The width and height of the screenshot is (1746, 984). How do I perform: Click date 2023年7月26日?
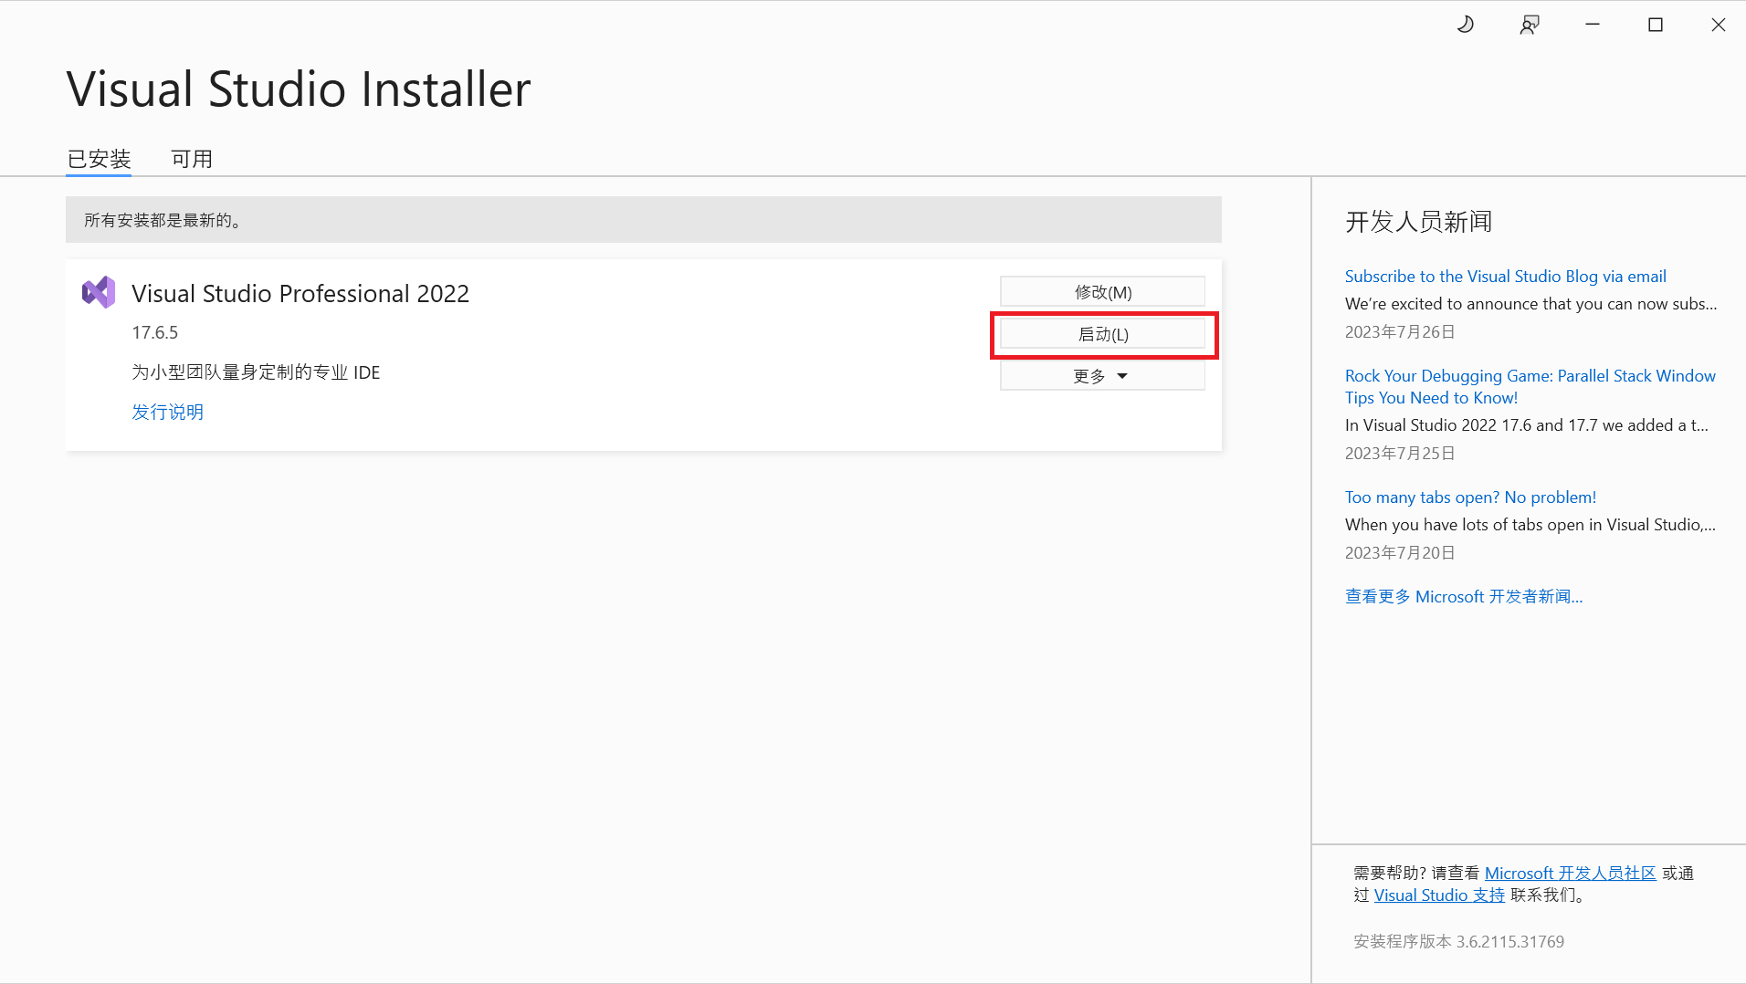coord(1400,332)
